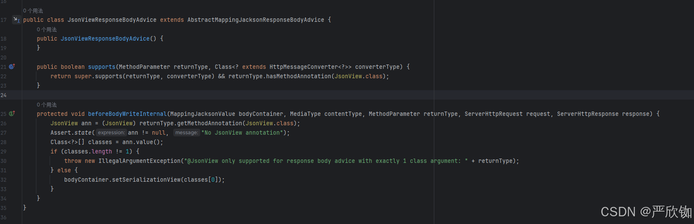694x224 pixels.
Task: Click the MethodParameter type on line 21
Action: pos(145,67)
